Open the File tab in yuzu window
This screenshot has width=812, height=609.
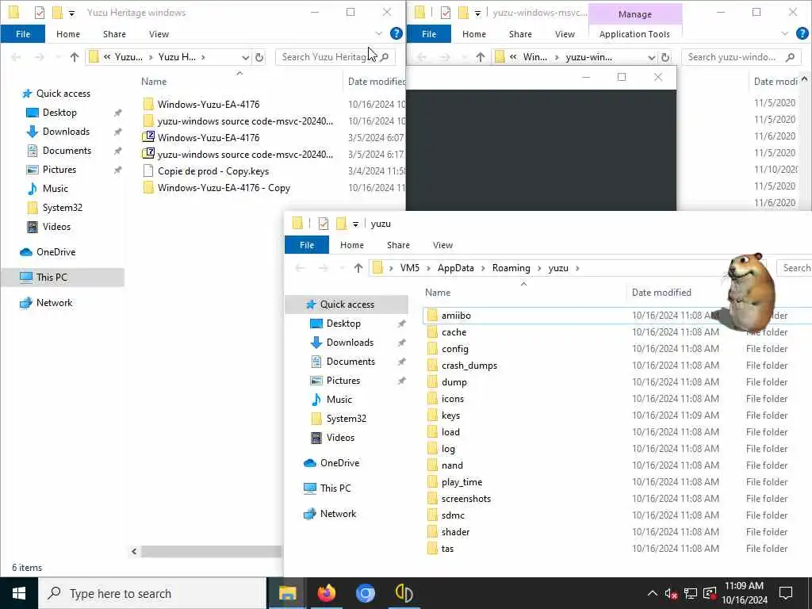tap(307, 245)
